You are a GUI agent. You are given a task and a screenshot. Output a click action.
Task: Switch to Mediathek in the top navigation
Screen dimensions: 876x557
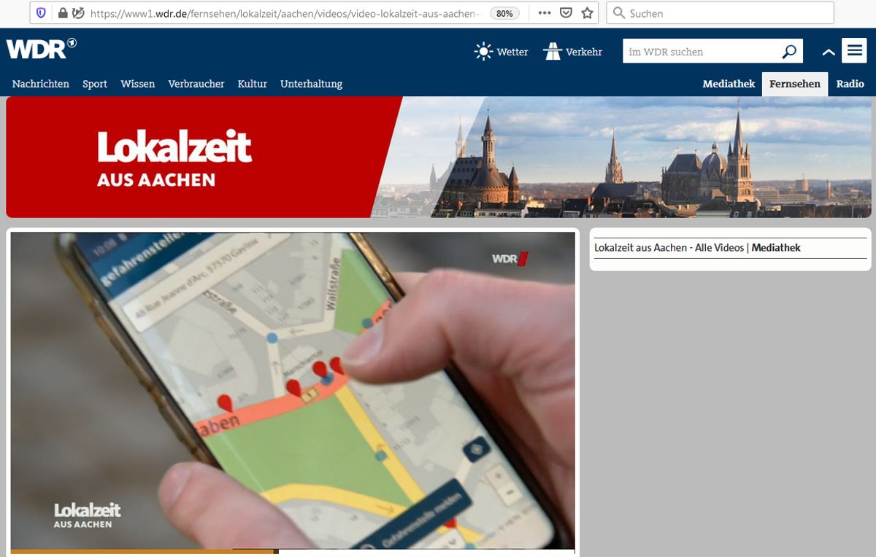click(729, 84)
